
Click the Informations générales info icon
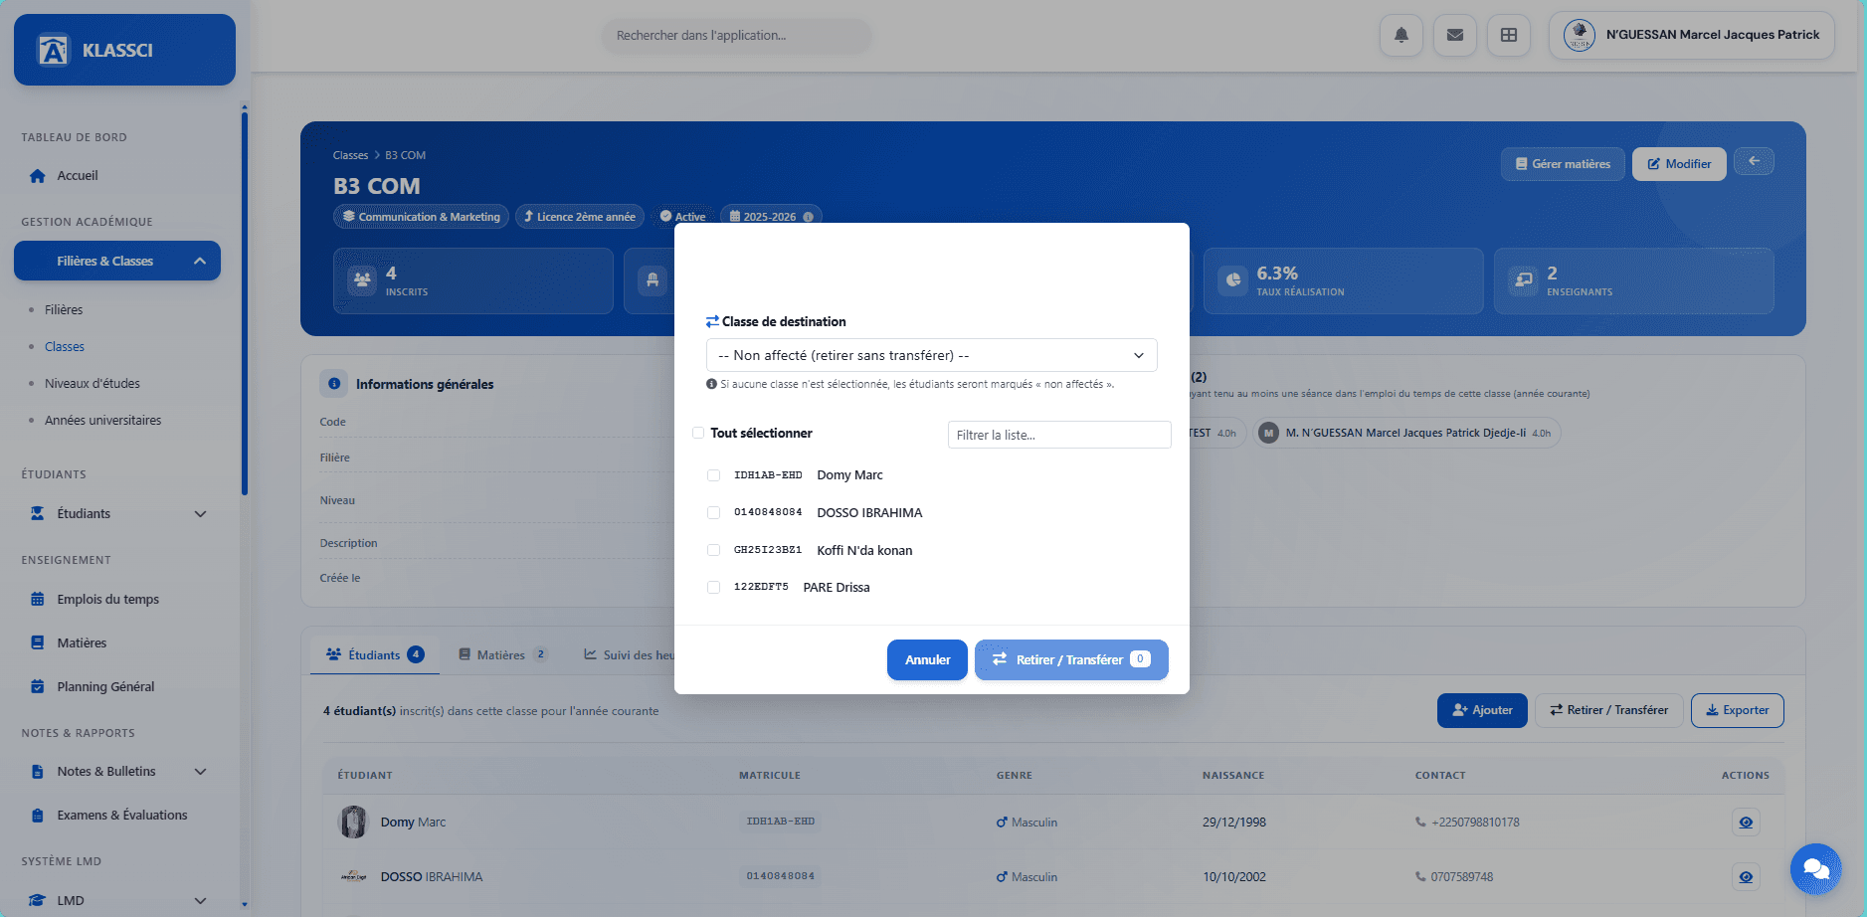pos(334,384)
